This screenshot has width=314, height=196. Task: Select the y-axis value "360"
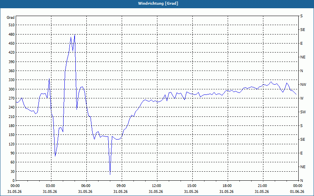[12, 71]
